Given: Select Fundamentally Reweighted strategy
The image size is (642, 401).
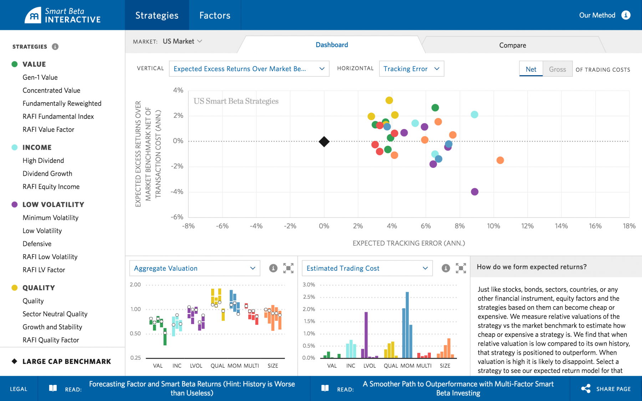Looking at the screenshot, I should click(x=62, y=103).
